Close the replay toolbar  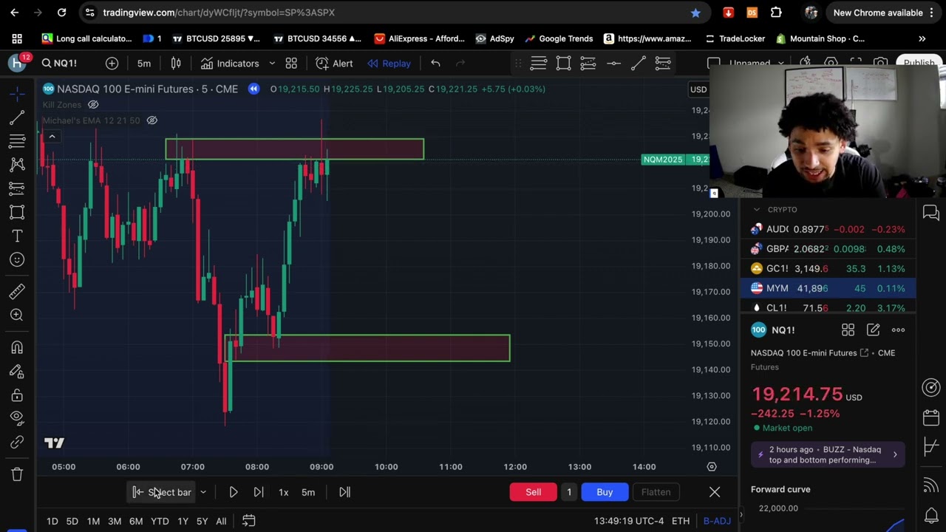pos(715,492)
